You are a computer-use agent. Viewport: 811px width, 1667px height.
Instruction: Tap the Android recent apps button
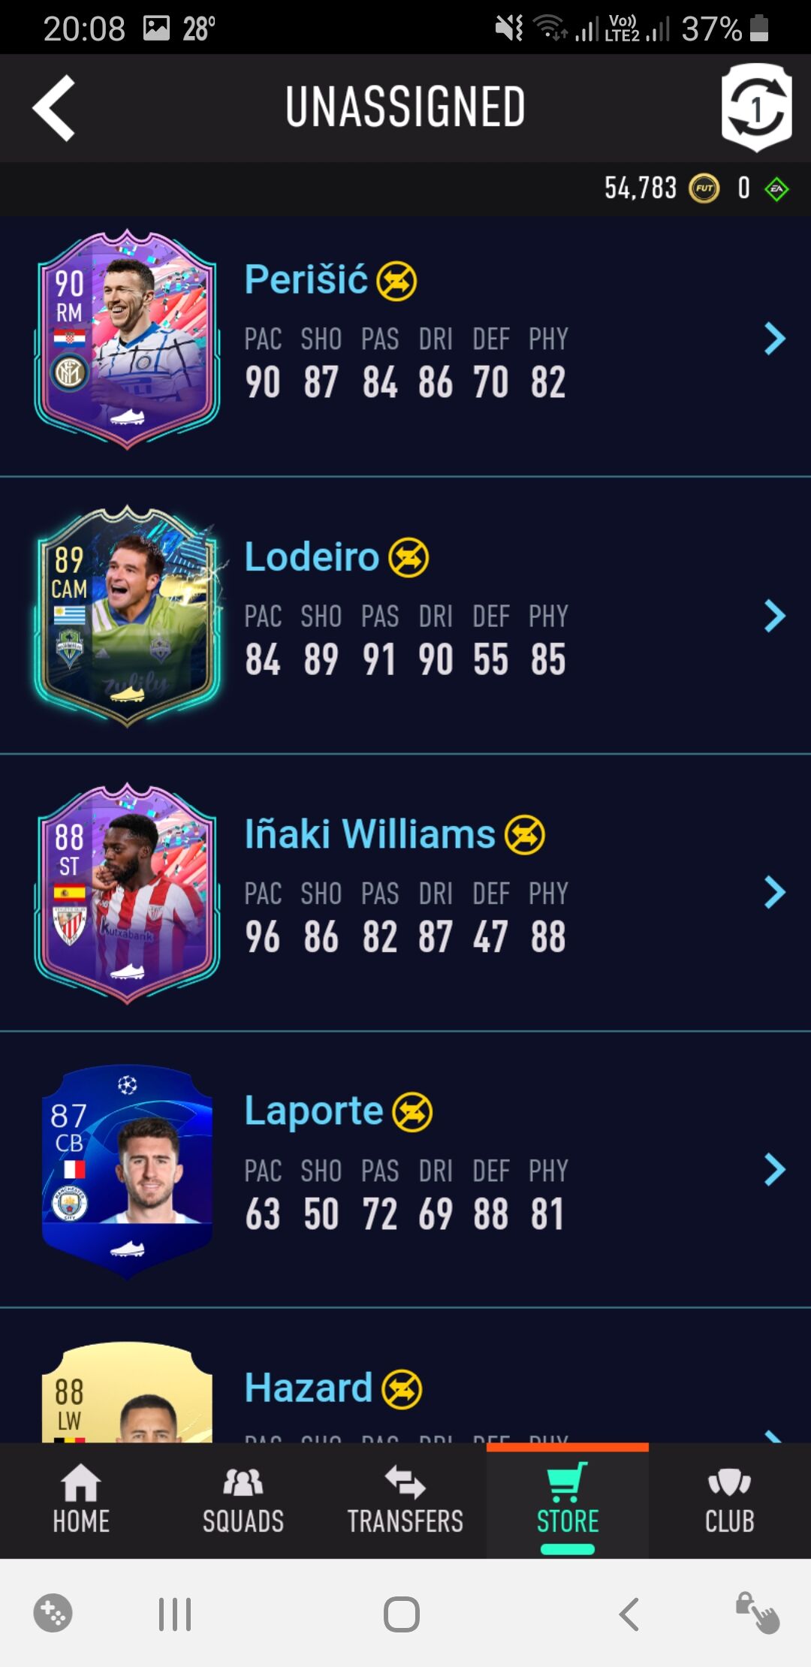tap(175, 1614)
